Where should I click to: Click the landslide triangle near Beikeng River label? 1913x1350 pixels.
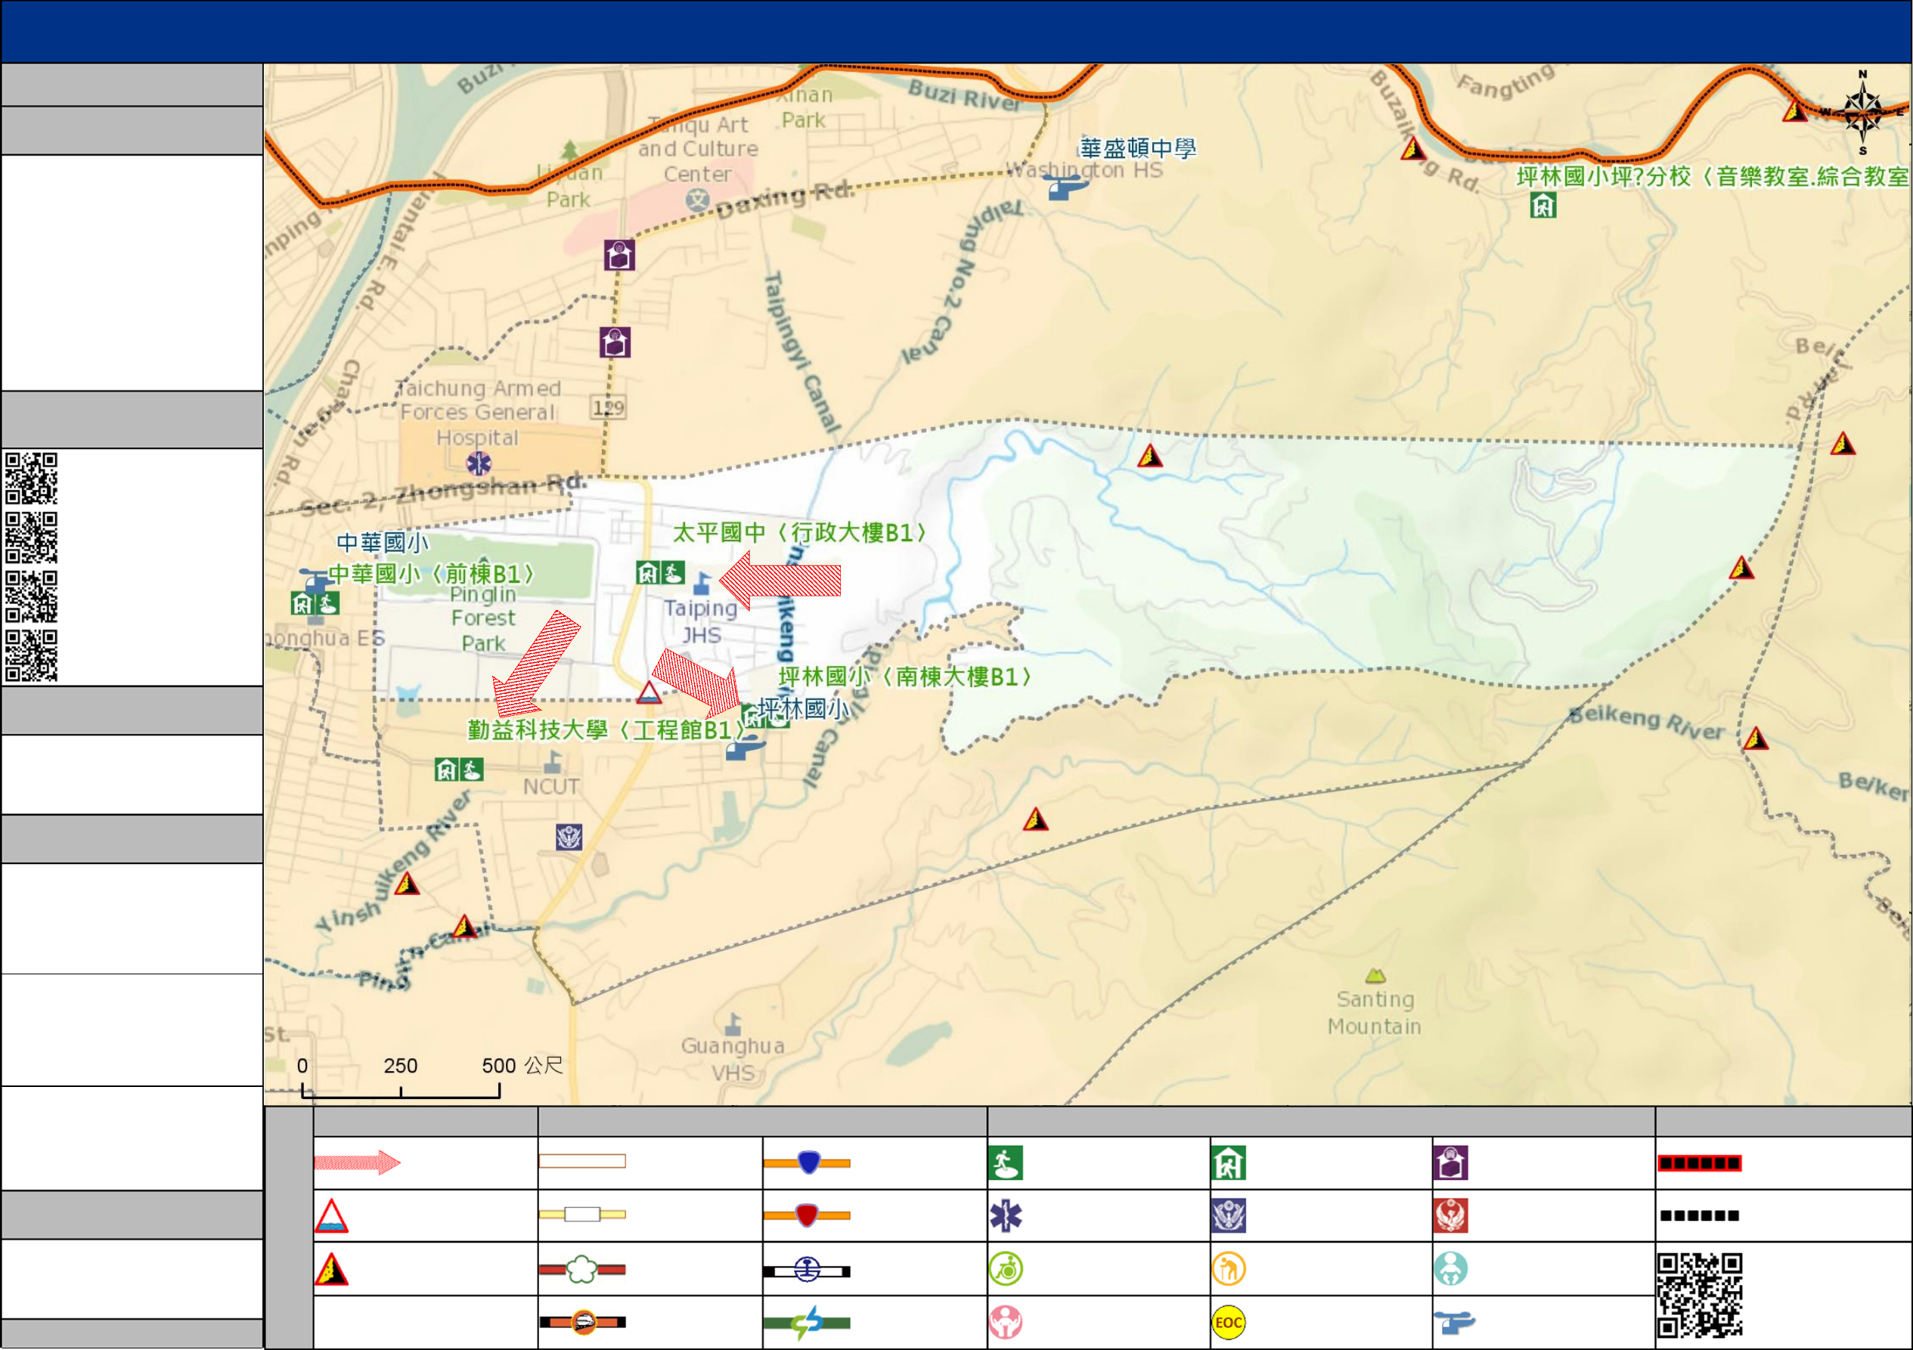click(1756, 738)
